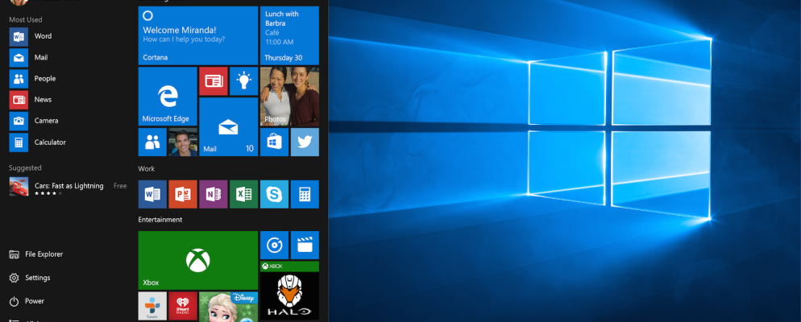Open the Groove Music disc tile
This screenshot has height=322, width=801.
[x=274, y=245]
